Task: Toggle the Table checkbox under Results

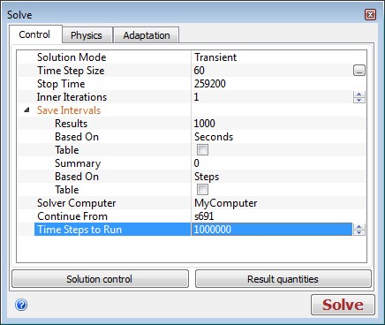Action: click(x=202, y=150)
